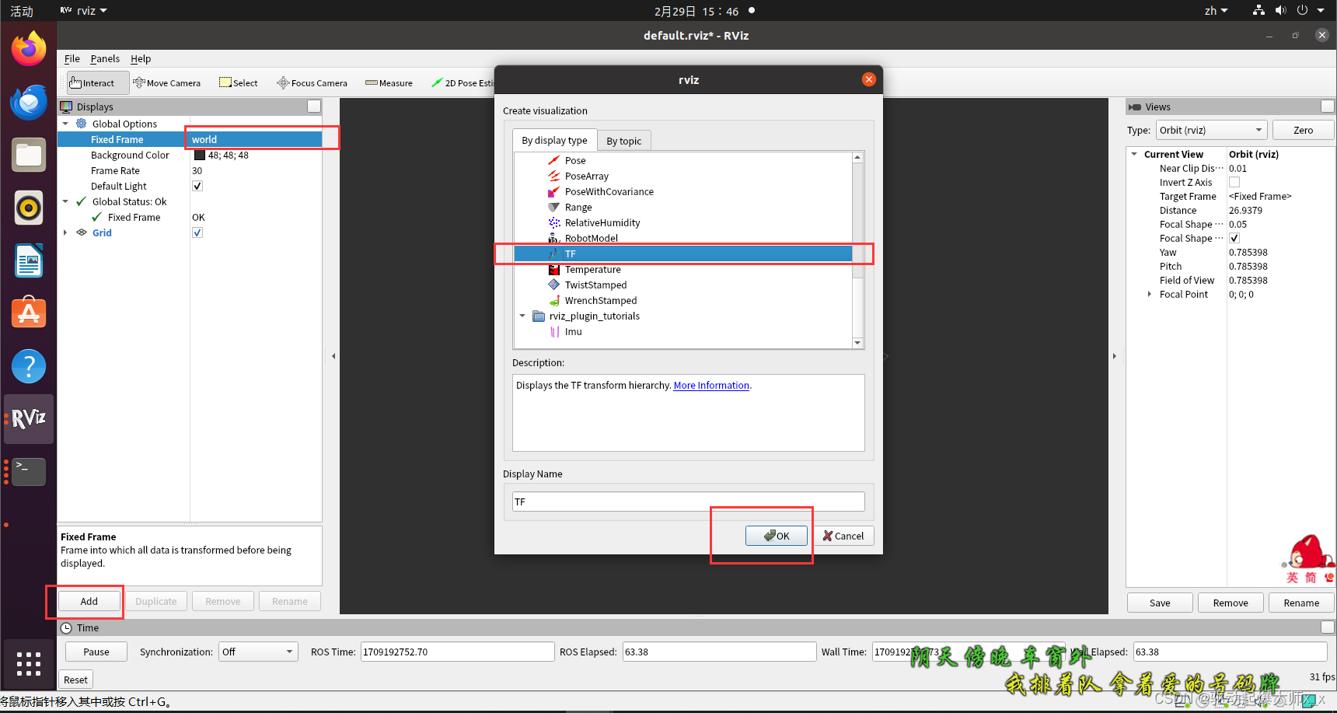Activate the Measure tool
Image resolution: width=1337 pixels, height=713 pixels.
pyautogui.click(x=388, y=82)
